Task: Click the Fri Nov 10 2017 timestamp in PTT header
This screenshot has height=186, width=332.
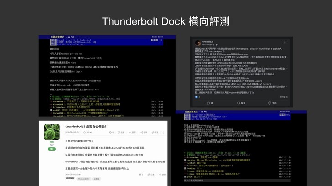Action: tap(71, 45)
